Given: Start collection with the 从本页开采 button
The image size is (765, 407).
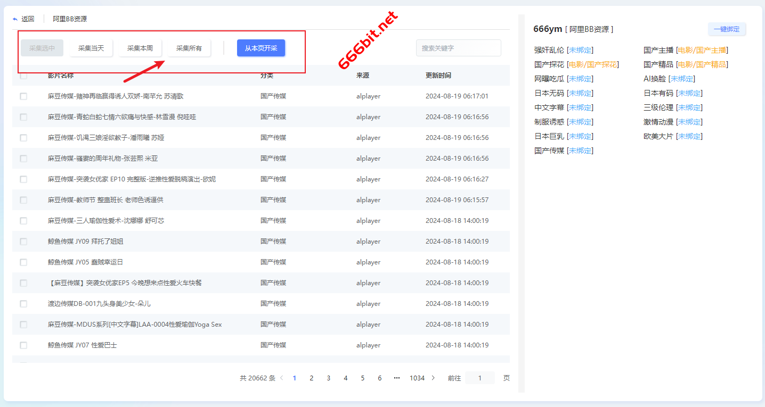Looking at the screenshot, I should pyautogui.click(x=261, y=48).
